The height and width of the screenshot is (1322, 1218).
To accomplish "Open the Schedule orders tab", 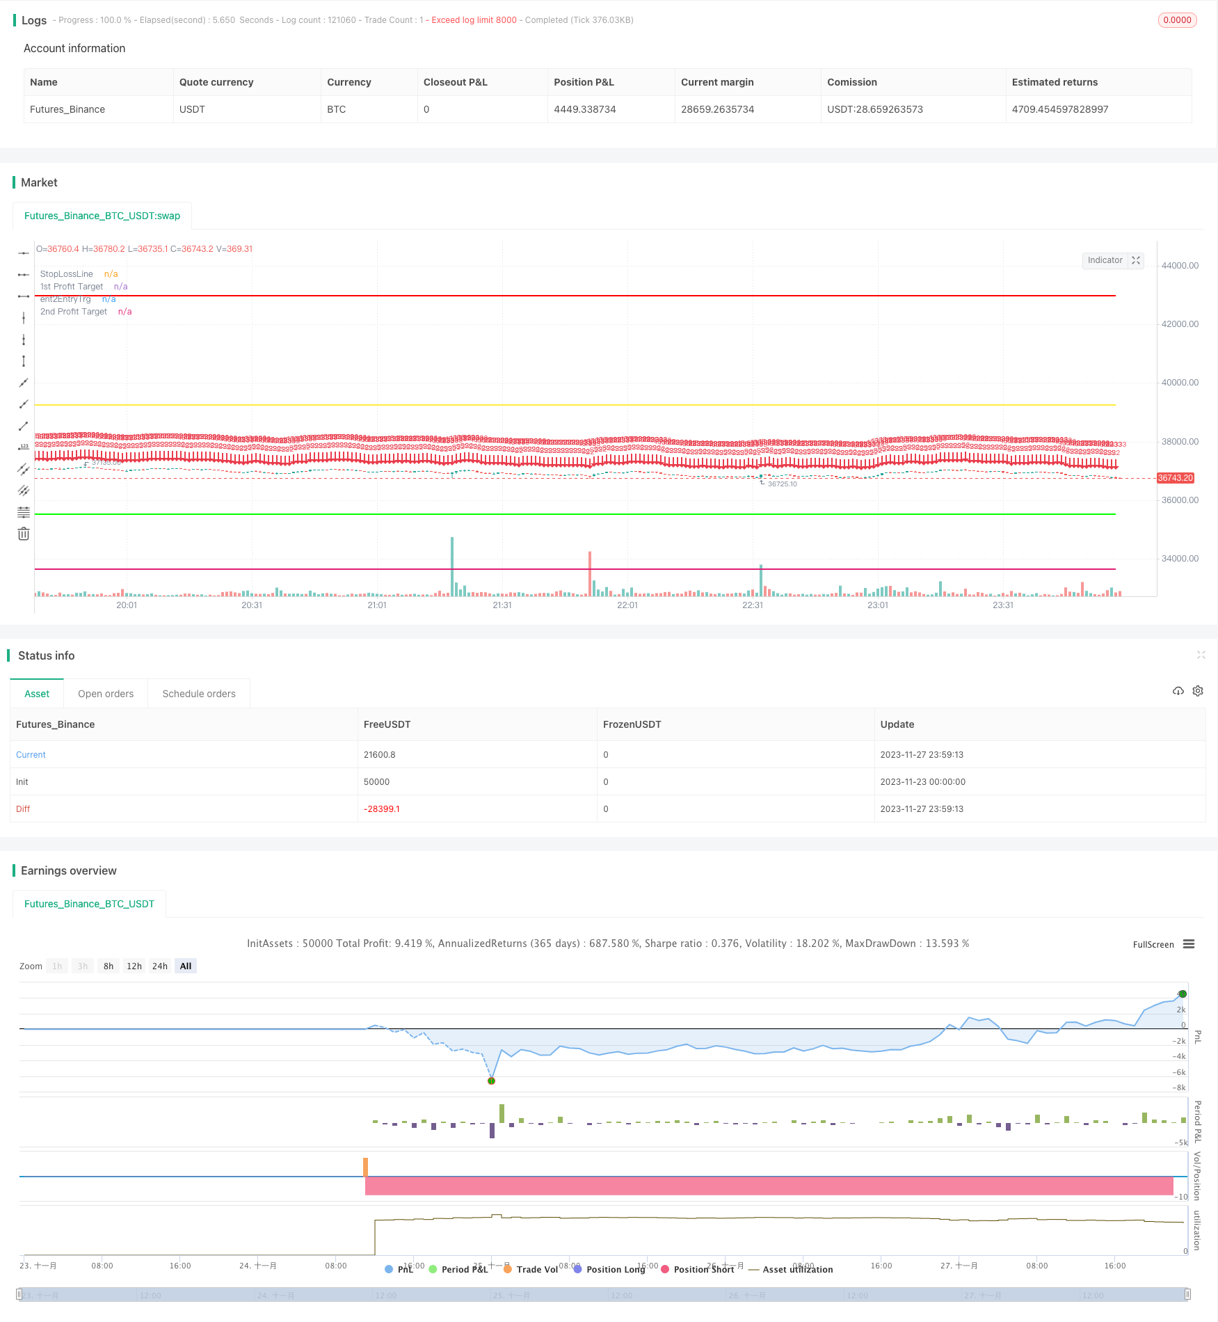I will click(x=199, y=694).
